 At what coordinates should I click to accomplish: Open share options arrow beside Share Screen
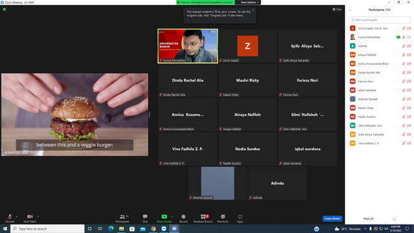click(x=173, y=217)
